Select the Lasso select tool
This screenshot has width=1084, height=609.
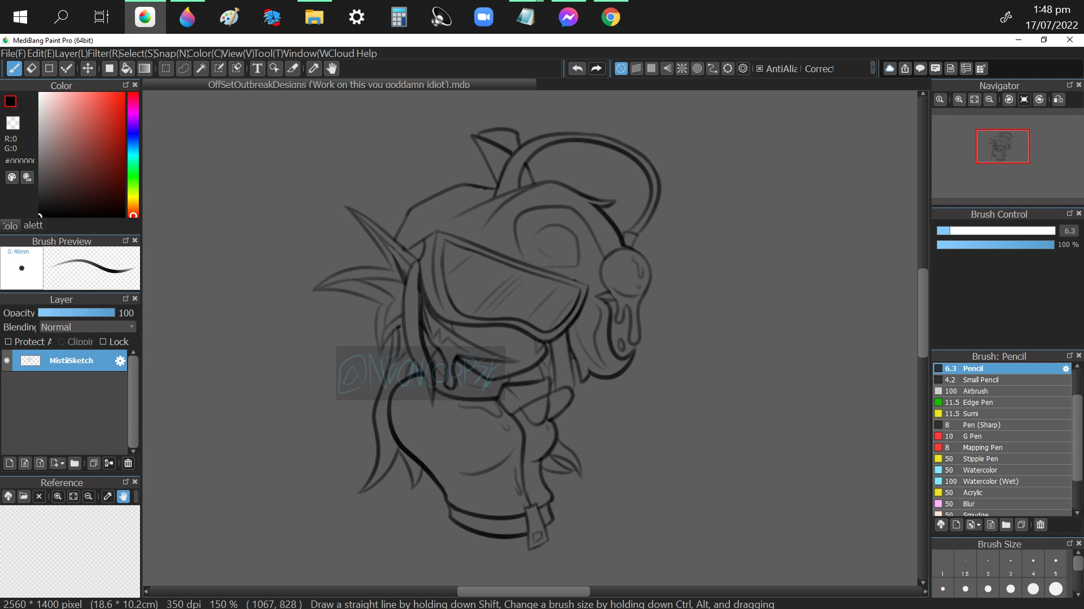click(183, 69)
